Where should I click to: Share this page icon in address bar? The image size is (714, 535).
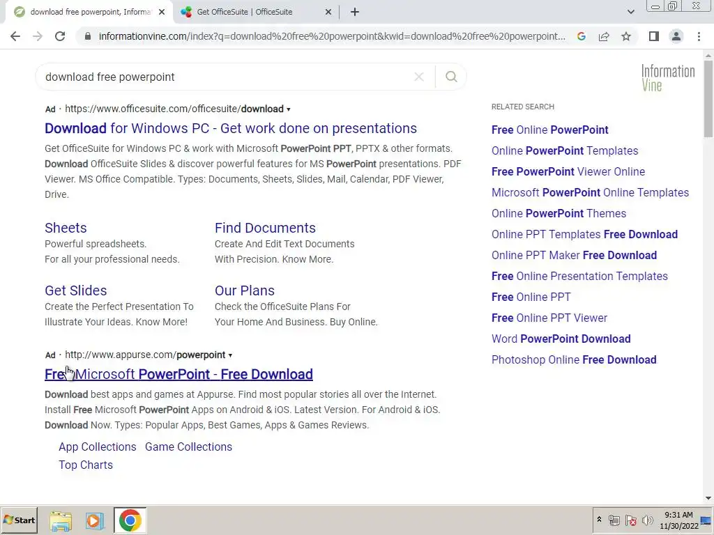[x=604, y=36]
